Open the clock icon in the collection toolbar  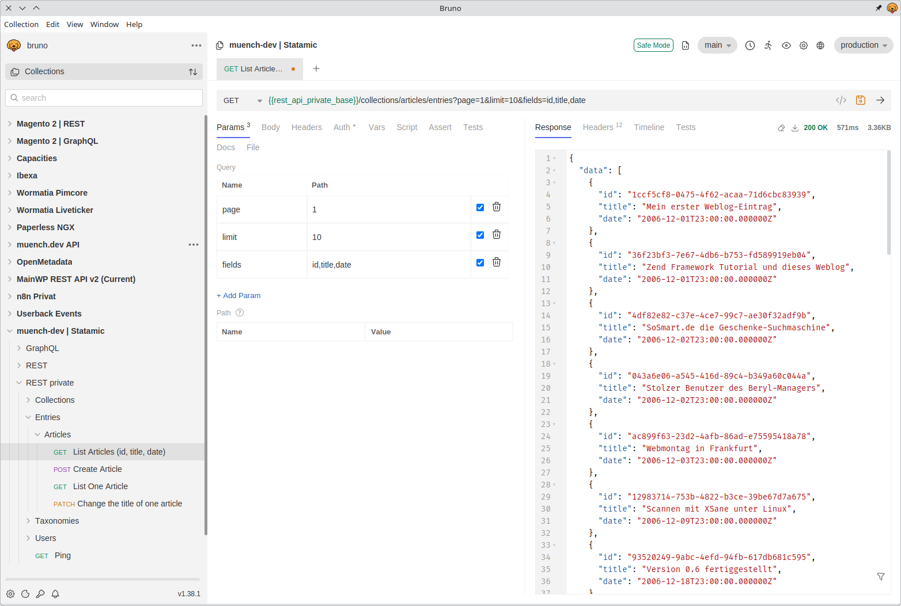click(750, 45)
